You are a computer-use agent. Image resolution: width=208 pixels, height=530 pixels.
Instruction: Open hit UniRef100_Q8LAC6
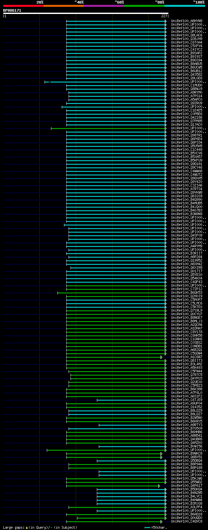coord(187,35)
